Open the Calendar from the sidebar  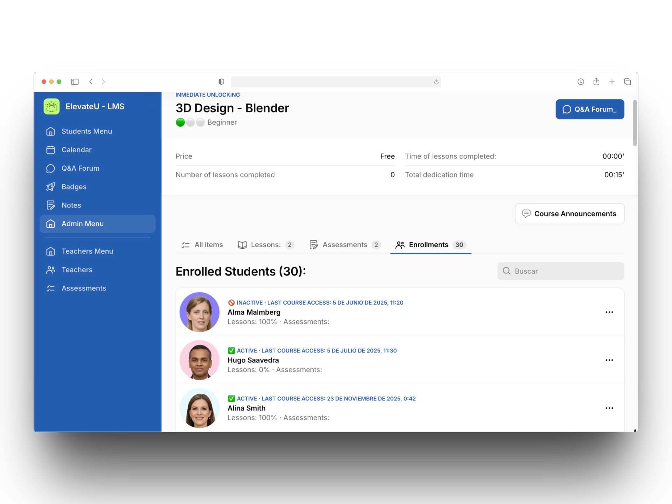[x=76, y=150]
